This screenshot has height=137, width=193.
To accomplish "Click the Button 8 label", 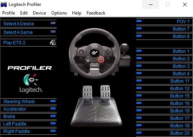I will click(x=181, y=36).
